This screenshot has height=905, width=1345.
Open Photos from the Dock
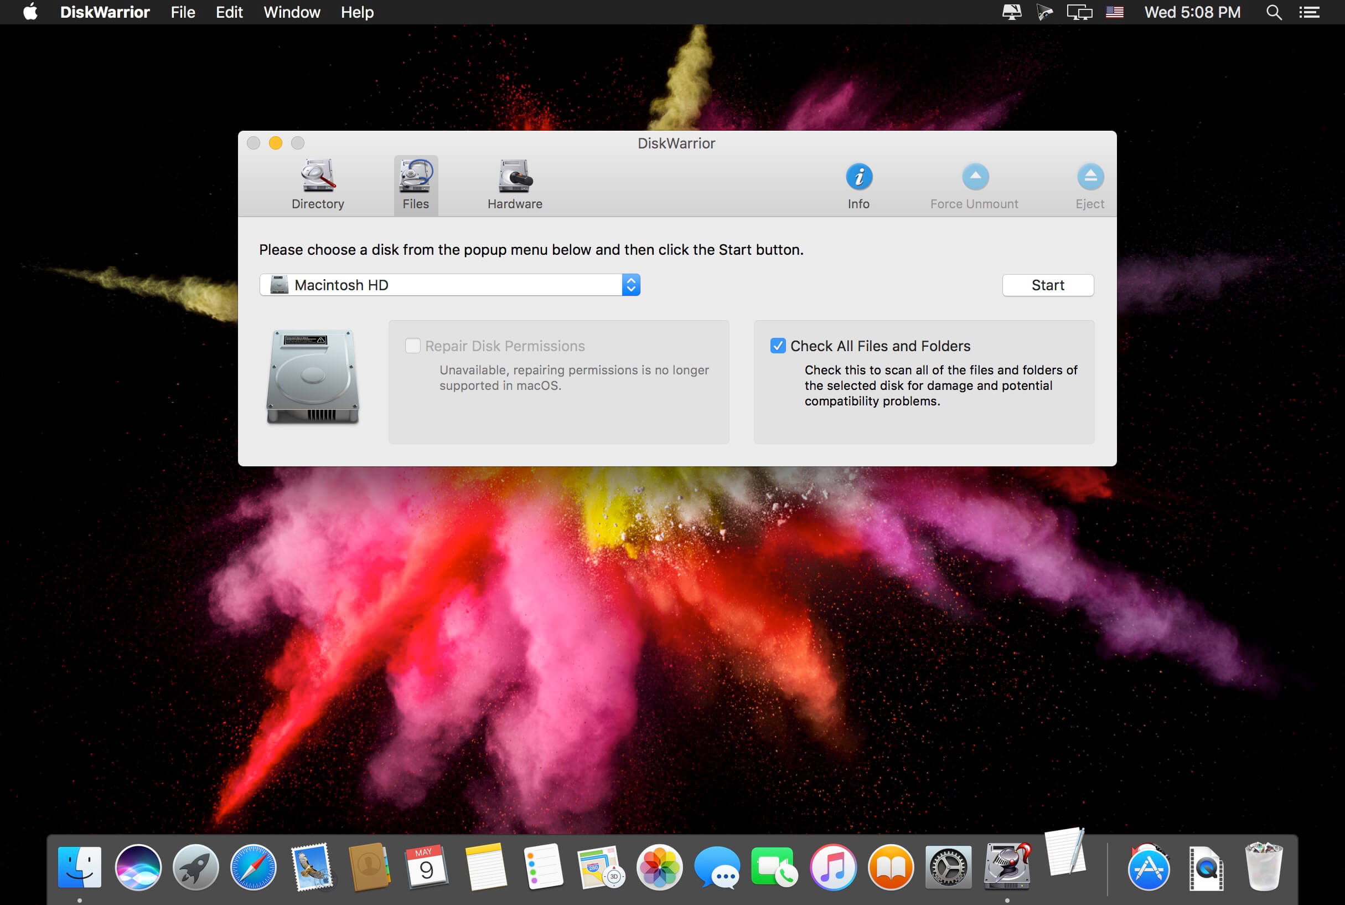click(659, 867)
